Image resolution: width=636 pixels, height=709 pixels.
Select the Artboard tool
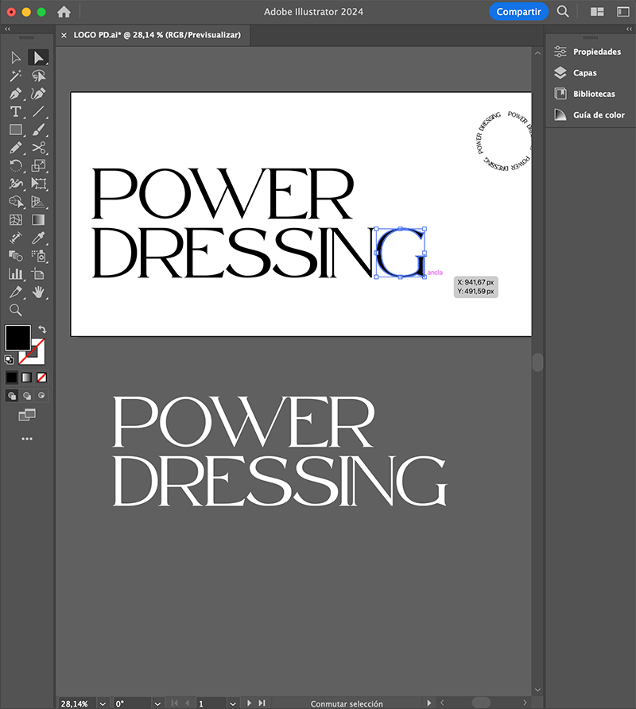tap(38, 274)
